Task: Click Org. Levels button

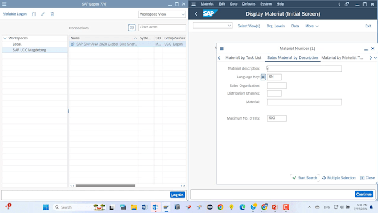Action: (275, 26)
